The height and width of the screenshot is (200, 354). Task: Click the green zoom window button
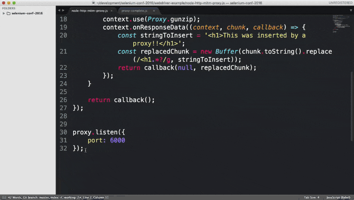click(x=14, y=3)
